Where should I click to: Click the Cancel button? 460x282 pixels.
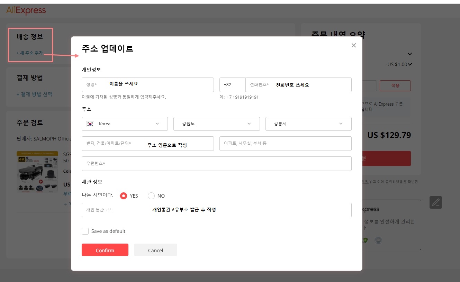click(x=155, y=250)
